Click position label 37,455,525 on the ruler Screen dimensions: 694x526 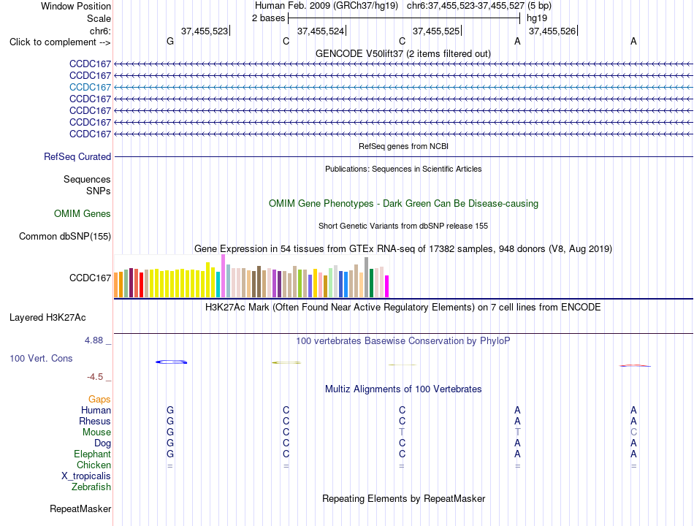(x=436, y=31)
